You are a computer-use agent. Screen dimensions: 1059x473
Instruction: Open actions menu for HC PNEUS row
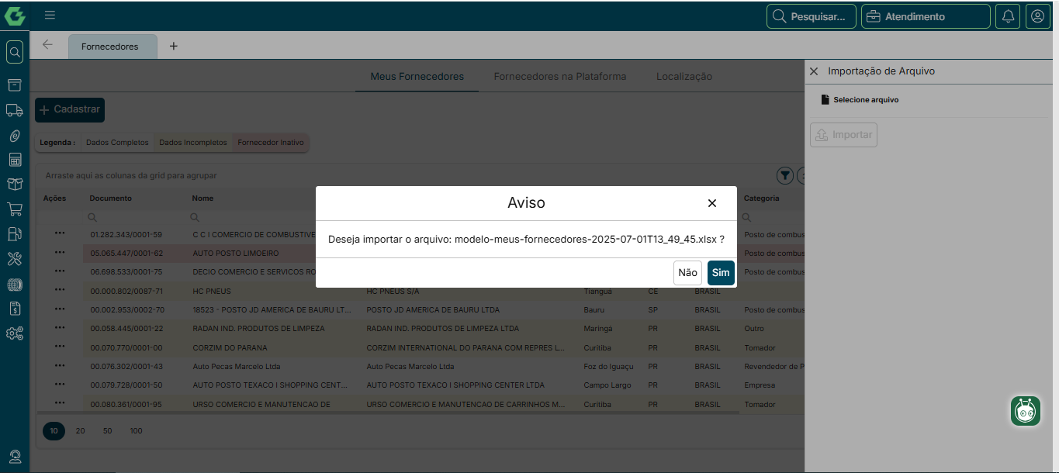coord(60,289)
